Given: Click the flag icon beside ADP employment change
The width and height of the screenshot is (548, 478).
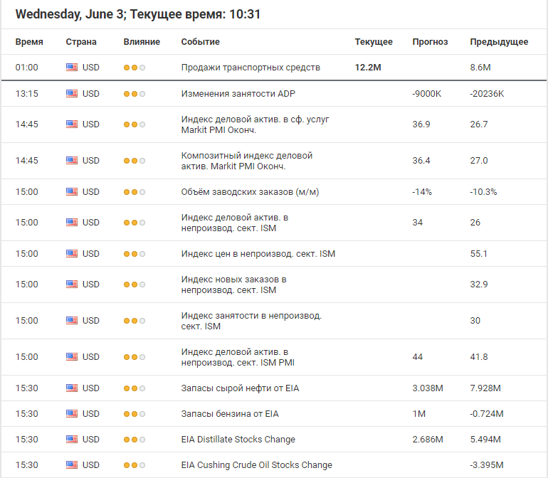Looking at the screenshot, I should click(x=72, y=94).
